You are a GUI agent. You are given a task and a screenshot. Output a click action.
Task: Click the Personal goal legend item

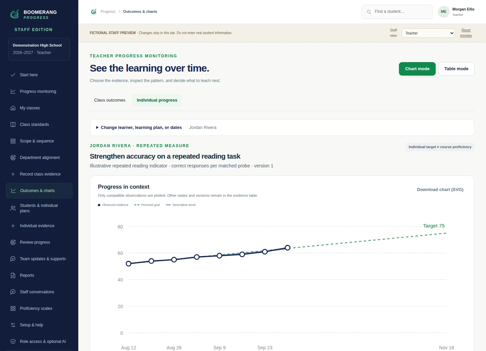pos(147,205)
